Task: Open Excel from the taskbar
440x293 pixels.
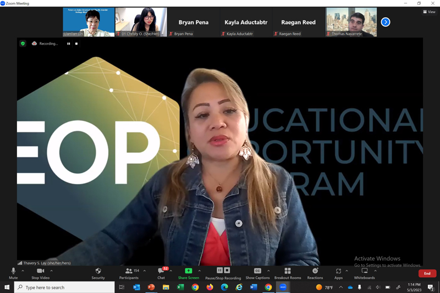Action: click(x=180, y=287)
